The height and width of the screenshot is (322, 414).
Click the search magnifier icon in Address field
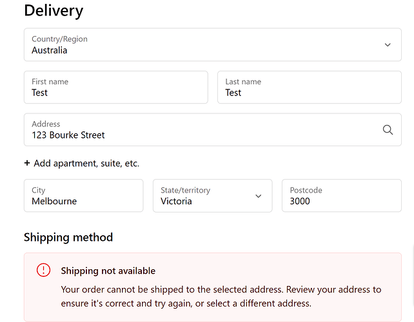coord(388,129)
